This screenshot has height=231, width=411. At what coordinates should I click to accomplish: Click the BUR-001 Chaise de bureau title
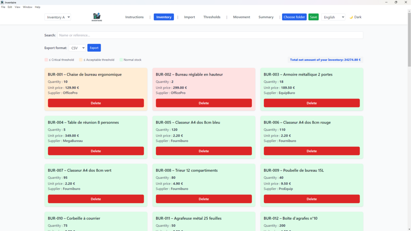[85, 74]
